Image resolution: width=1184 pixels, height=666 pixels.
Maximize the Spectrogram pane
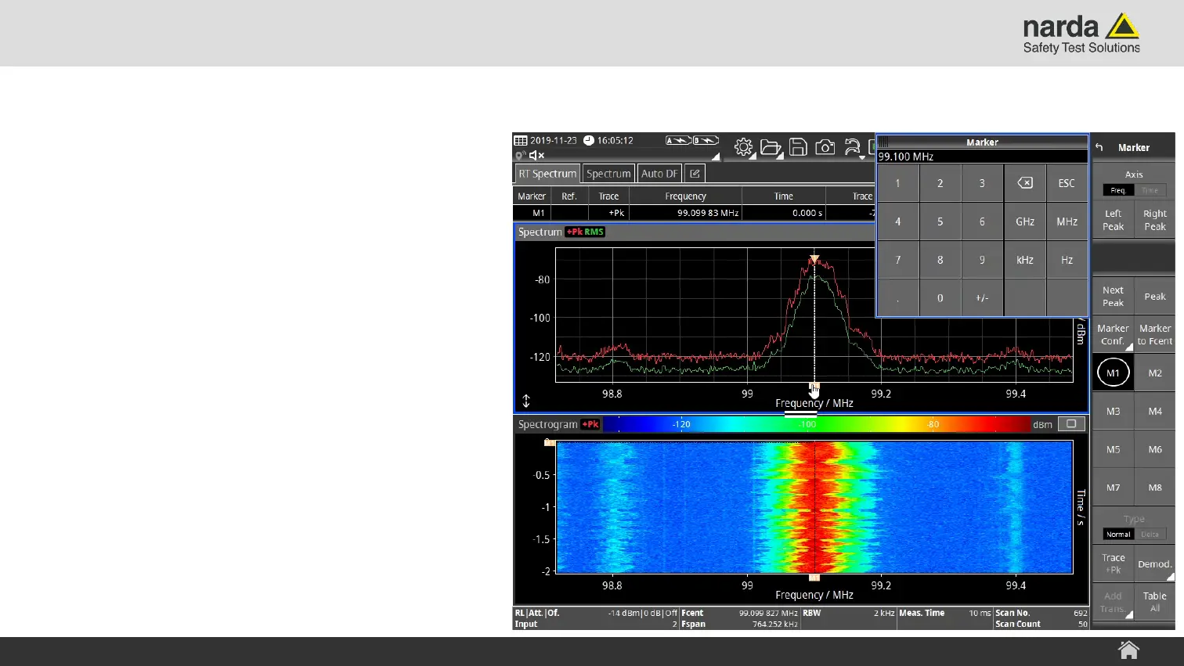pos(1070,424)
